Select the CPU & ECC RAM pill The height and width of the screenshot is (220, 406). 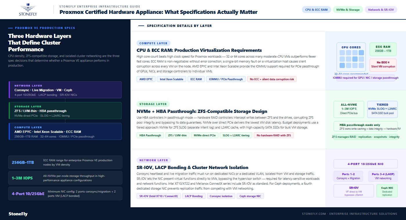316,10
